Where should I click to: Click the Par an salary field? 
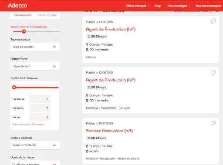tap(40, 117)
